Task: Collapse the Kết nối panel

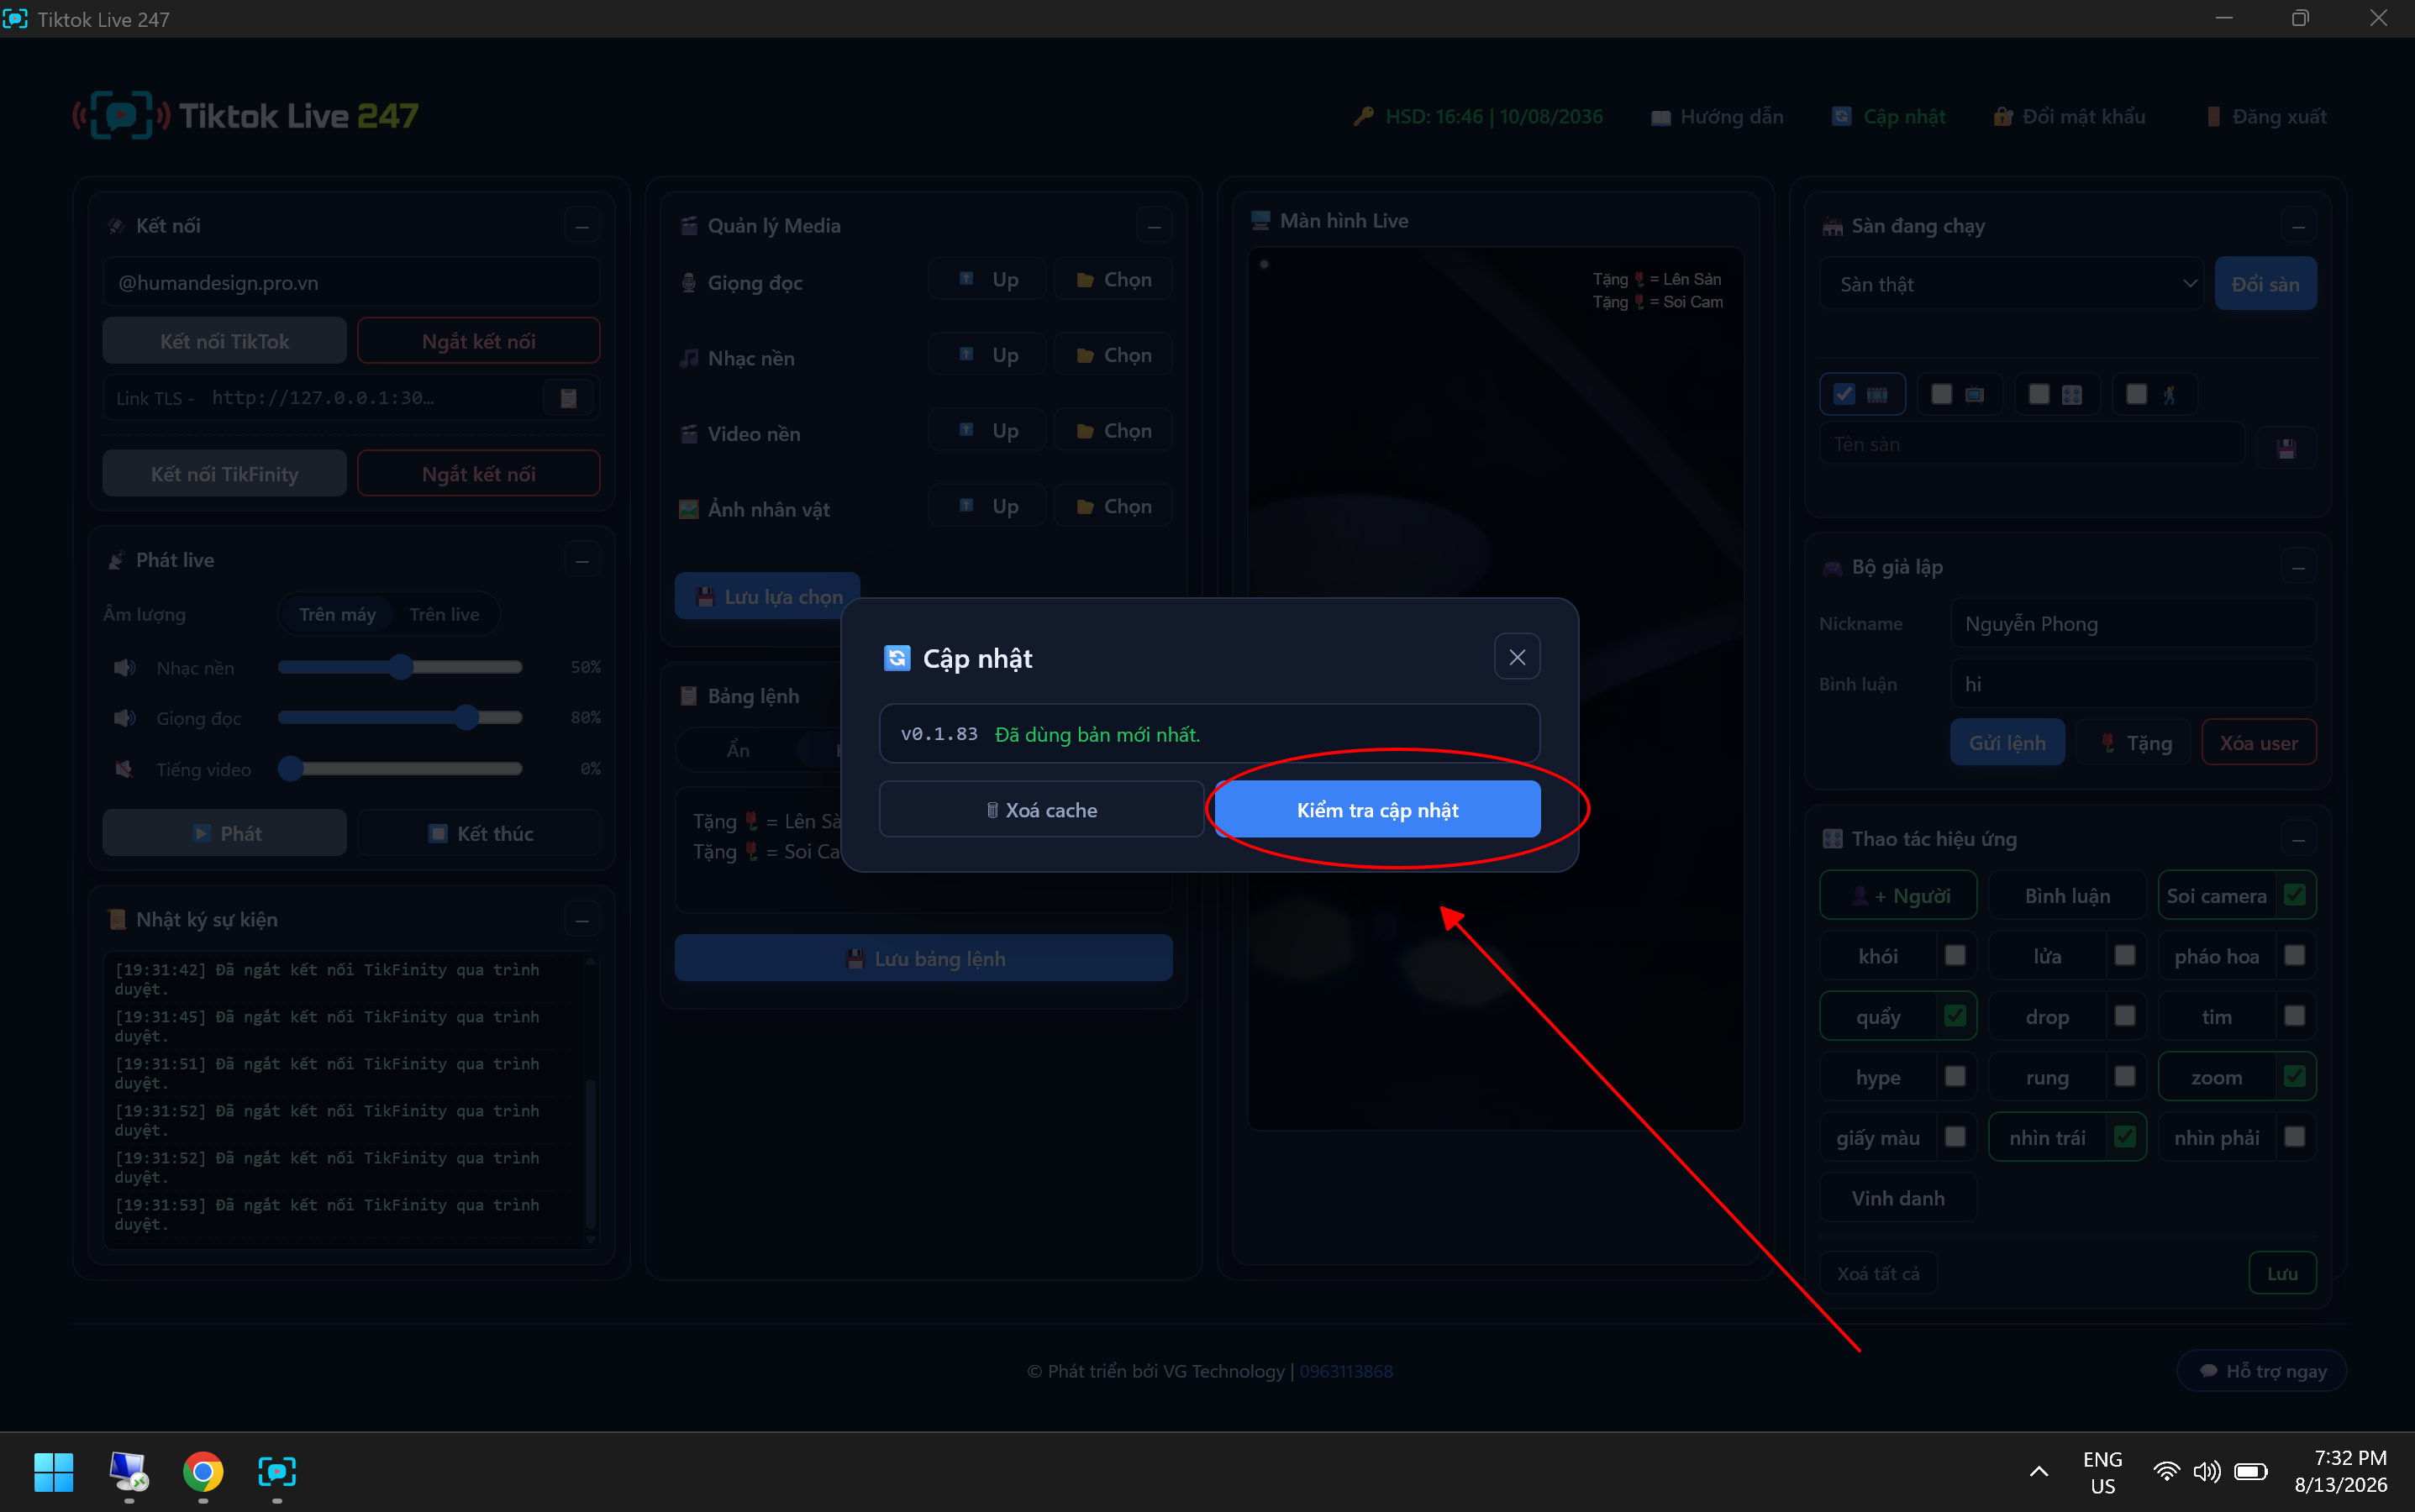Action: tap(581, 226)
